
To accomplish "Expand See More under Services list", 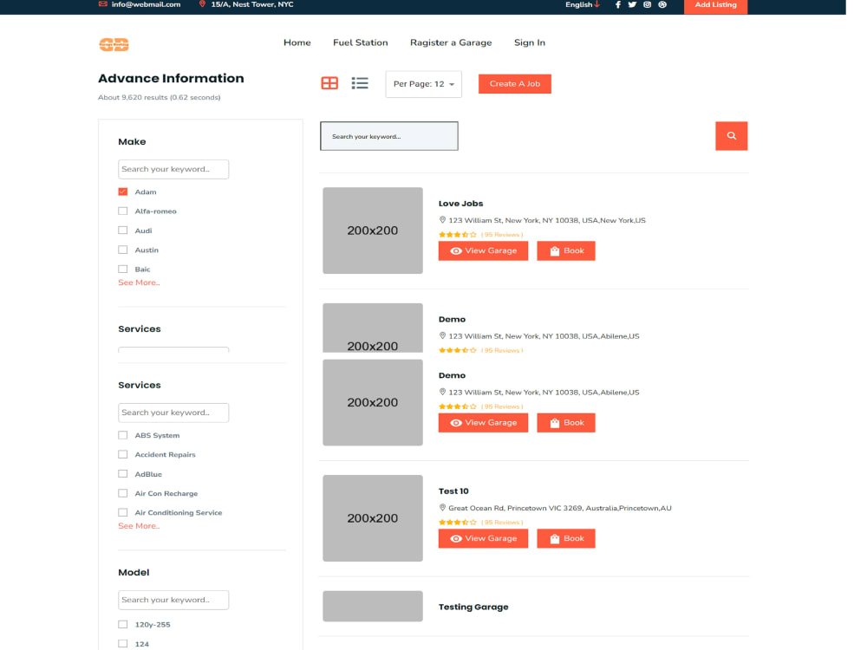I will coord(139,526).
